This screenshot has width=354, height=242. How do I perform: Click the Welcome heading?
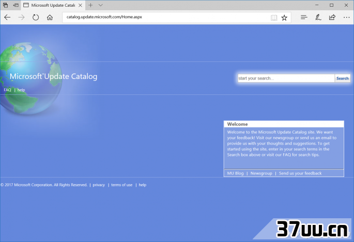point(237,124)
